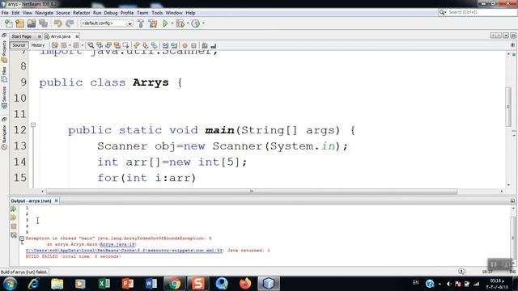
Task: Click the Re-run with different parameters icon
Action: point(14,217)
